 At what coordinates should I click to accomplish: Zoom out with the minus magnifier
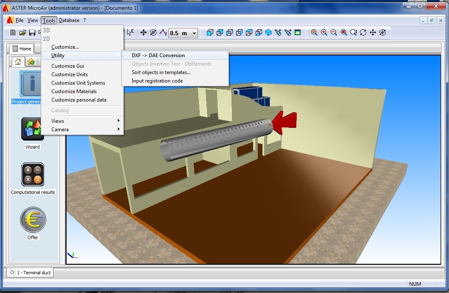tap(334, 33)
